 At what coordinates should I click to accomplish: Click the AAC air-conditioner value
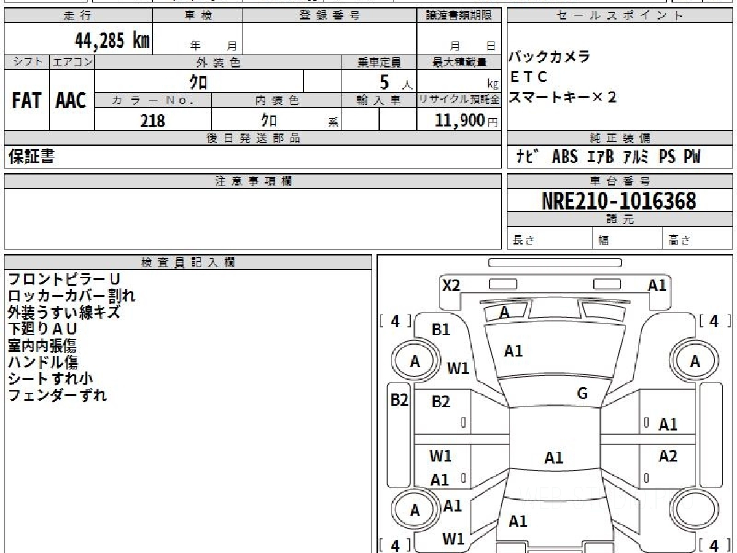click(71, 101)
